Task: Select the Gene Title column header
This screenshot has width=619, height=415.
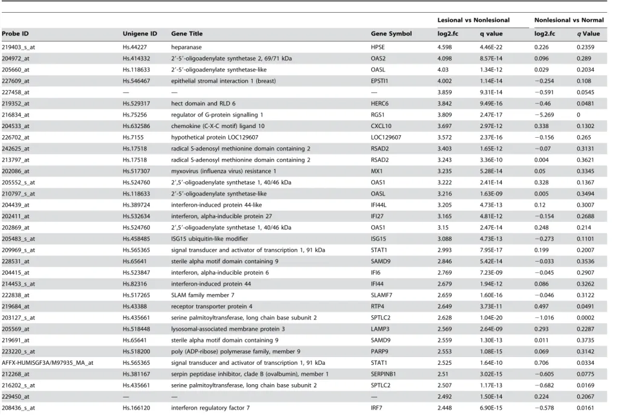Action: pos(187,34)
